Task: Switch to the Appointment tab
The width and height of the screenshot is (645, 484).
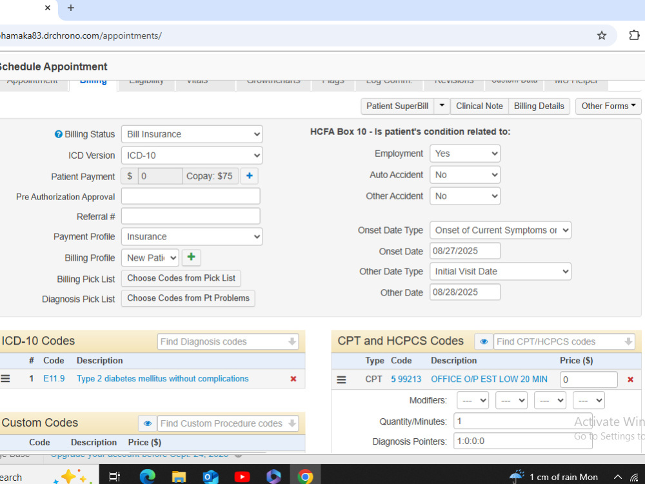Action: (x=32, y=83)
